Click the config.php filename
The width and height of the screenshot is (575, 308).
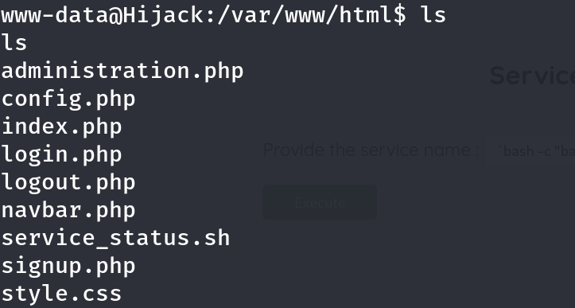click(68, 99)
